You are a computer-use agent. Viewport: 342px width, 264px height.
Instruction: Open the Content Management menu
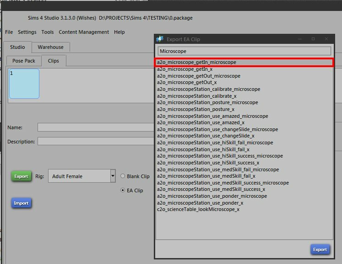(84, 32)
